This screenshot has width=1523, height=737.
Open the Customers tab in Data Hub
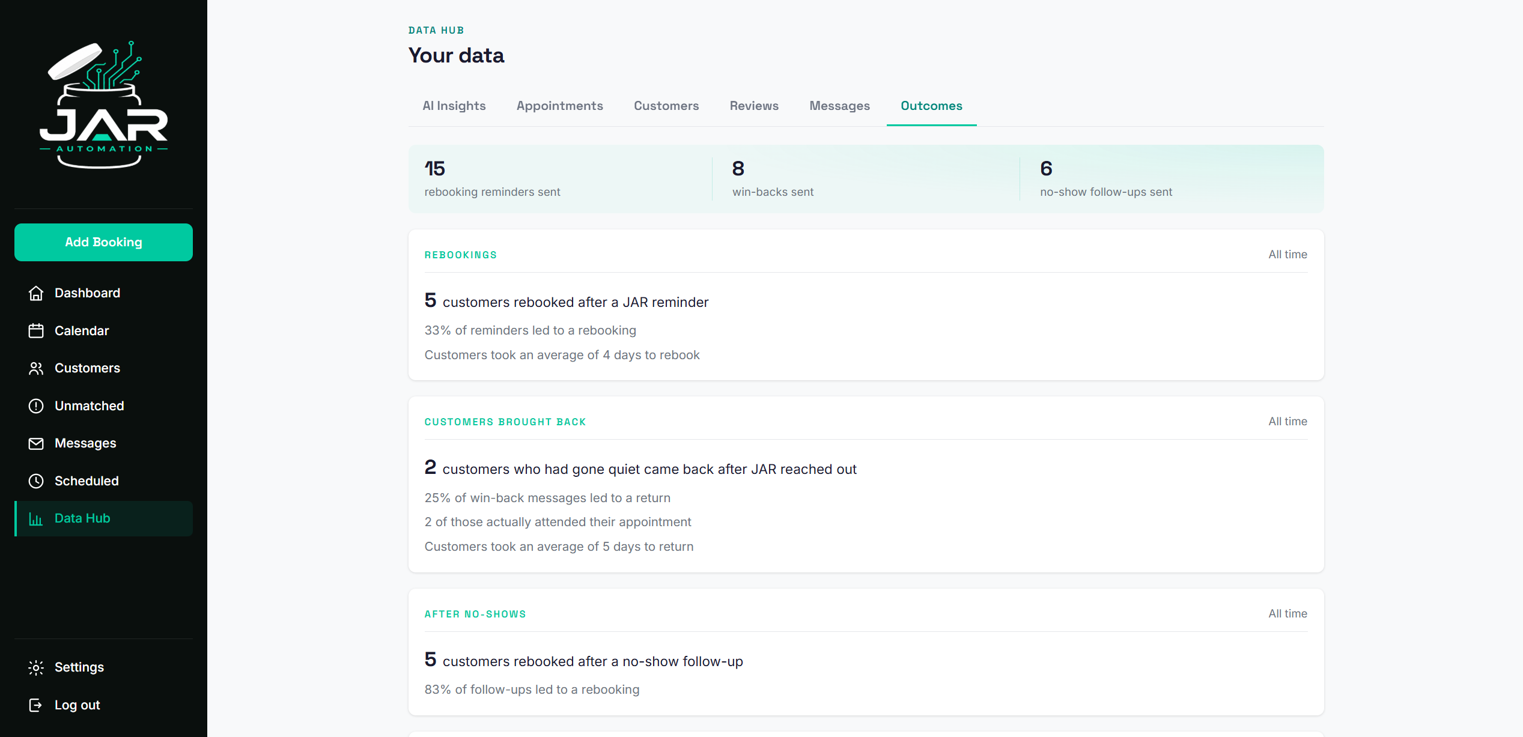666,106
